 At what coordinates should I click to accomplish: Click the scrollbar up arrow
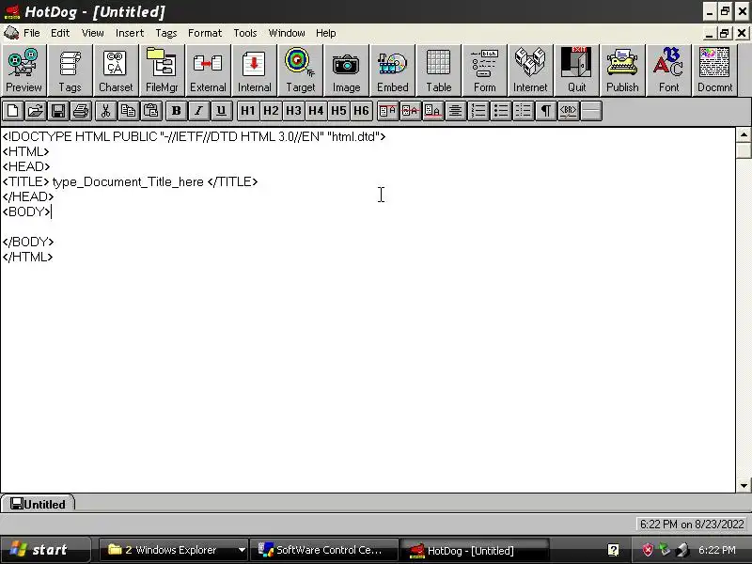coord(744,134)
